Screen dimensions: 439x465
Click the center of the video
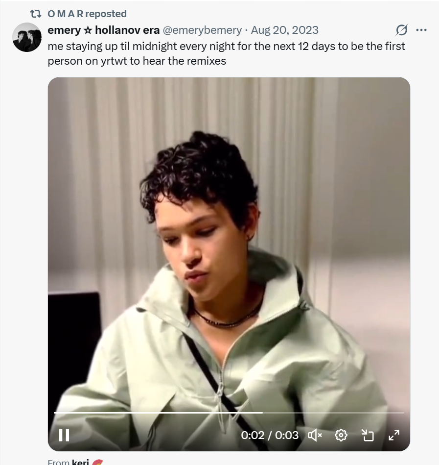(229, 264)
